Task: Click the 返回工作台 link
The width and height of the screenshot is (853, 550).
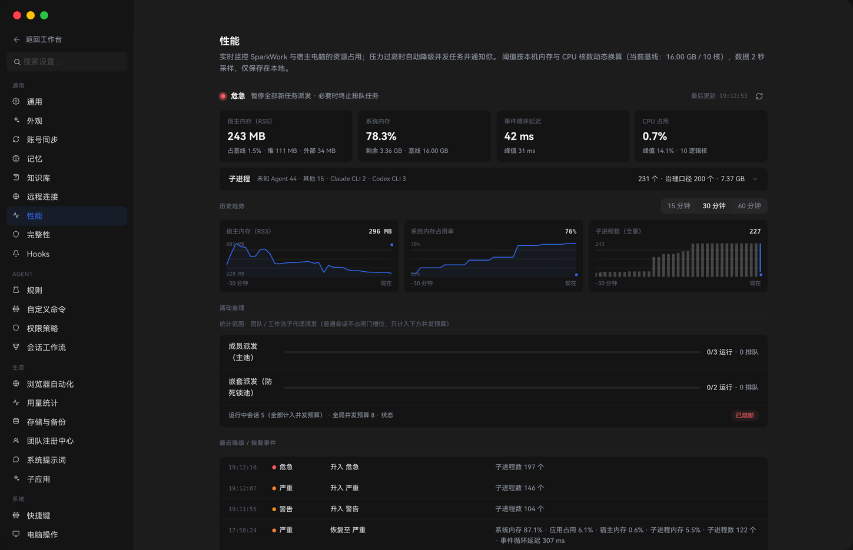Action: (x=44, y=39)
